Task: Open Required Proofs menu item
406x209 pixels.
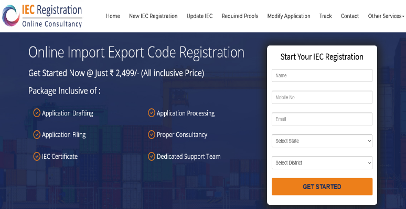Action: (x=240, y=16)
